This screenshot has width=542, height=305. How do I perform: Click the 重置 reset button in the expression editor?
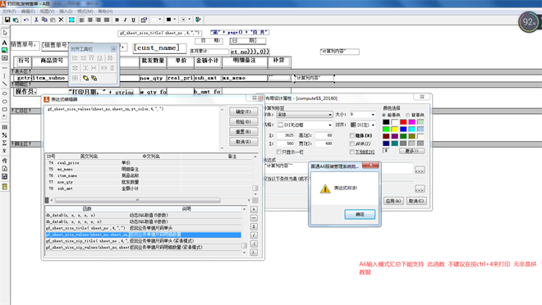[243, 132]
